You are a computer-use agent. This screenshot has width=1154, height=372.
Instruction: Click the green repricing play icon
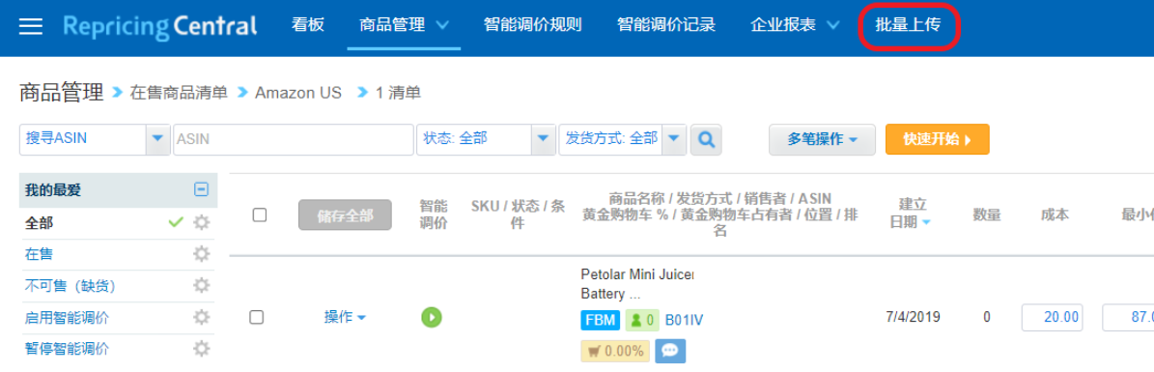point(432,318)
